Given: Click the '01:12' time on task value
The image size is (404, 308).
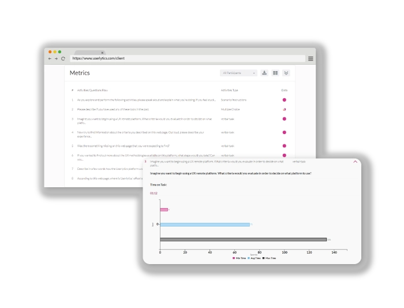Looking at the screenshot, I should coord(154,193).
